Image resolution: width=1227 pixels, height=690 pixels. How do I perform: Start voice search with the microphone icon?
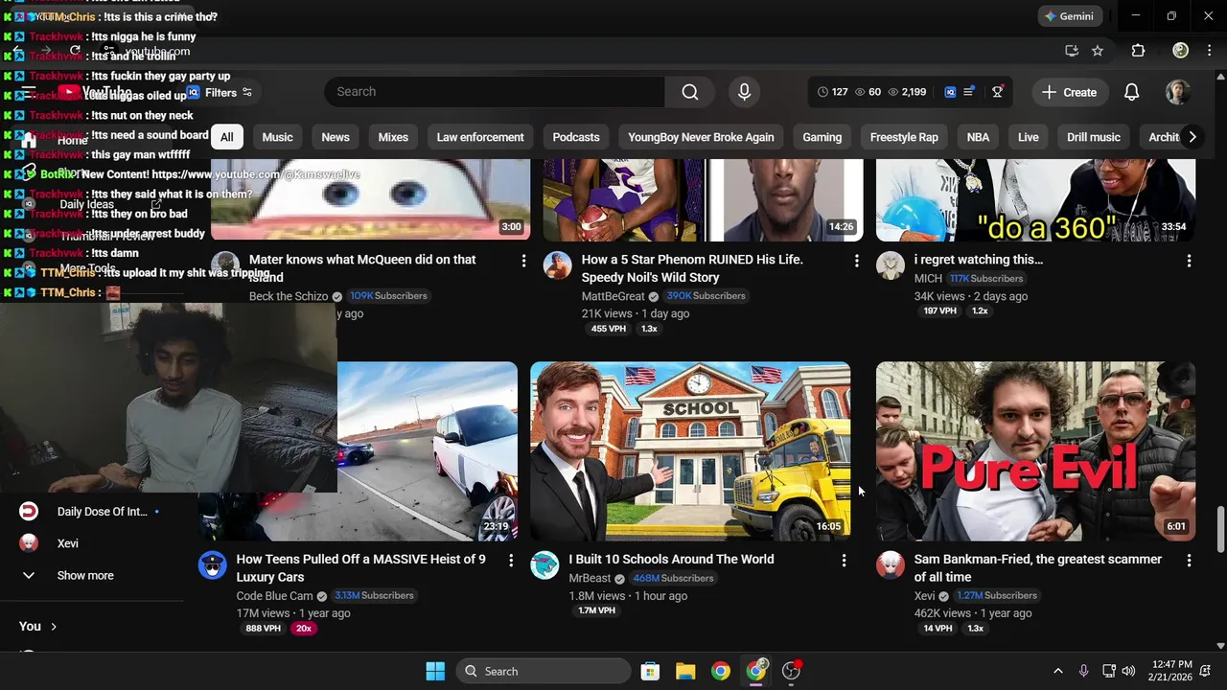(x=744, y=92)
